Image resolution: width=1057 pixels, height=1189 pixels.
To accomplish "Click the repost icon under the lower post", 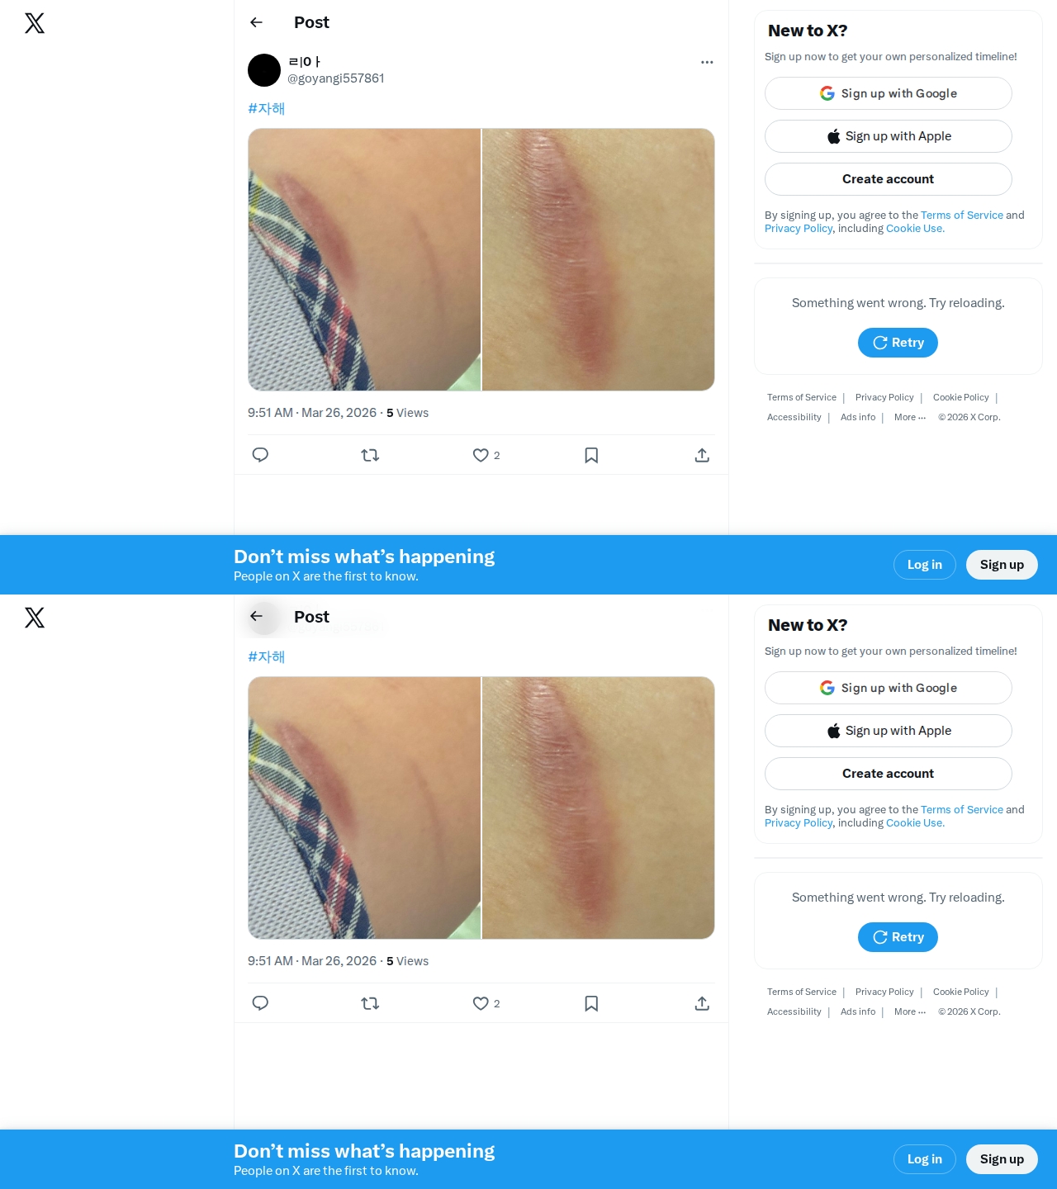I will point(370,1003).
